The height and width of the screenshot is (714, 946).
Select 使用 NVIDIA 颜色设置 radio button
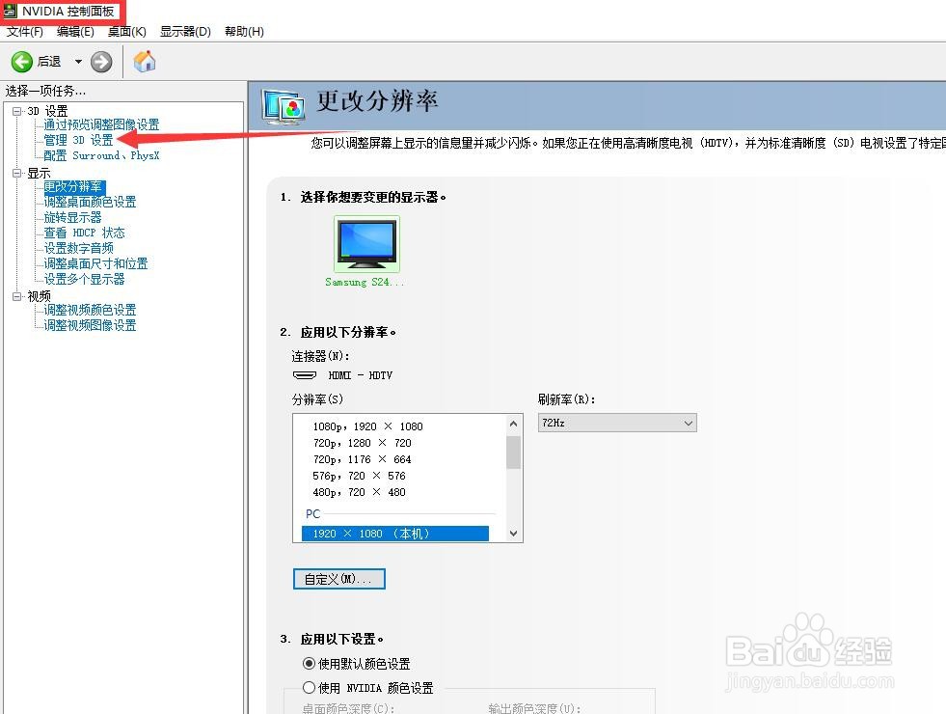click(309, 687)
